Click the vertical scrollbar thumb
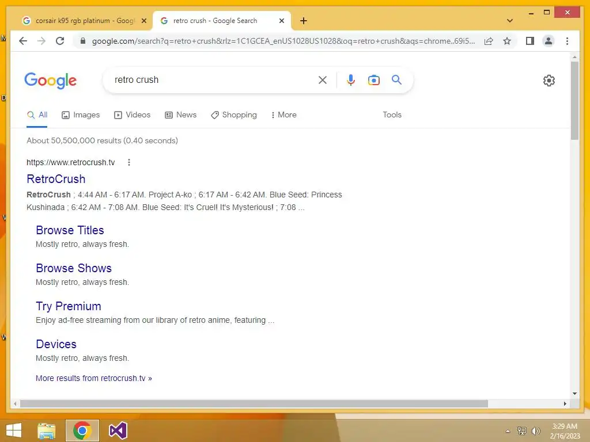590x442 pixels. click(574, 101)
